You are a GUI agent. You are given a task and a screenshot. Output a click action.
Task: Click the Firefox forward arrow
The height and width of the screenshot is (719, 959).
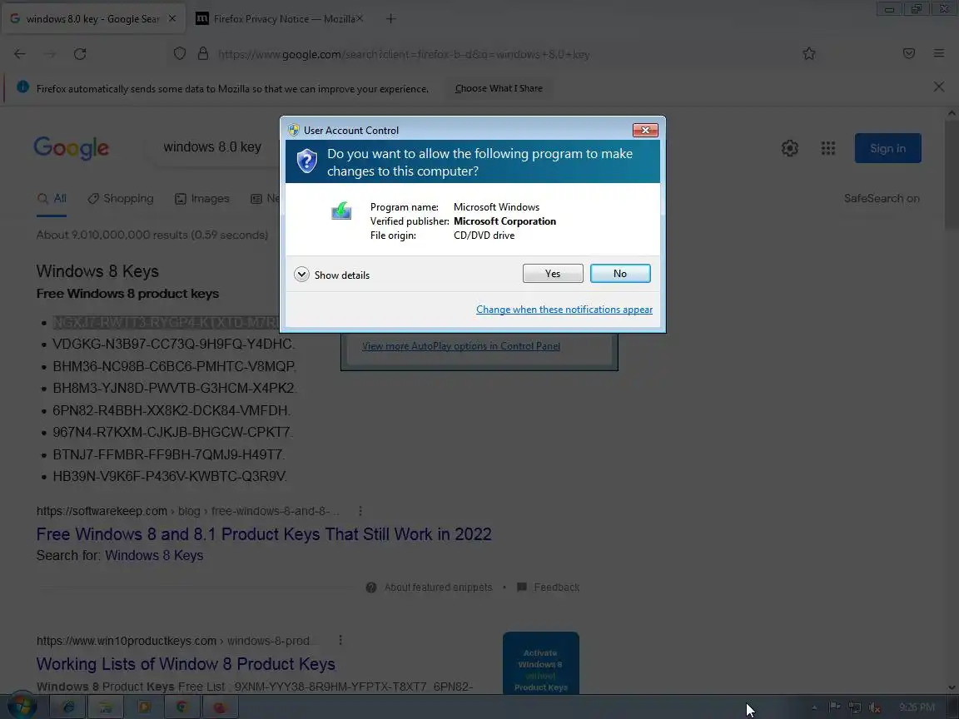tap(50, 54)
